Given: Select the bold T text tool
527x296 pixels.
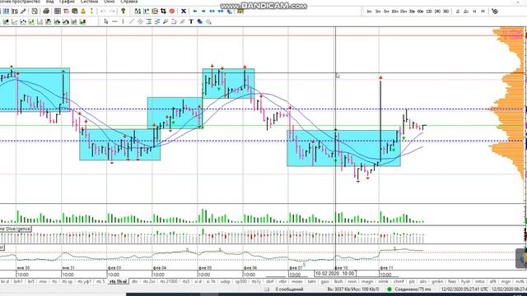Looking at the screenshot, I should coord(191,21).
